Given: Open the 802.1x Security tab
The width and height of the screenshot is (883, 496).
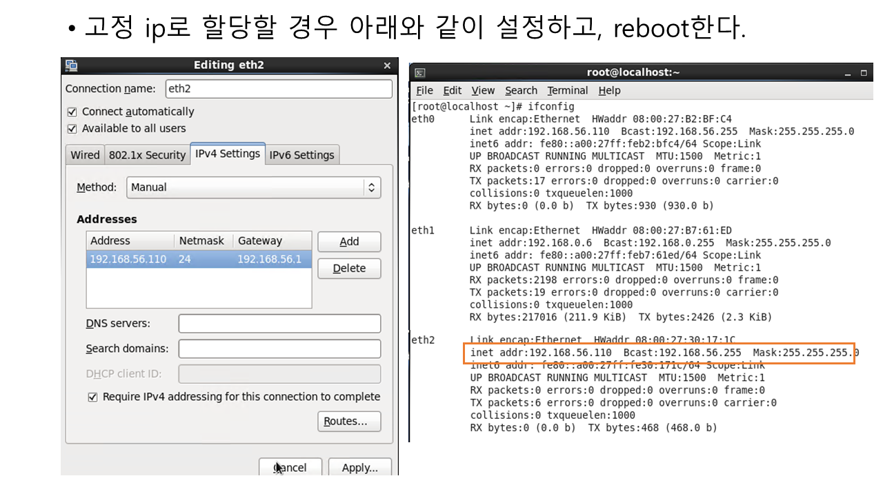Looking at the screenshot, I should [147, 155].
